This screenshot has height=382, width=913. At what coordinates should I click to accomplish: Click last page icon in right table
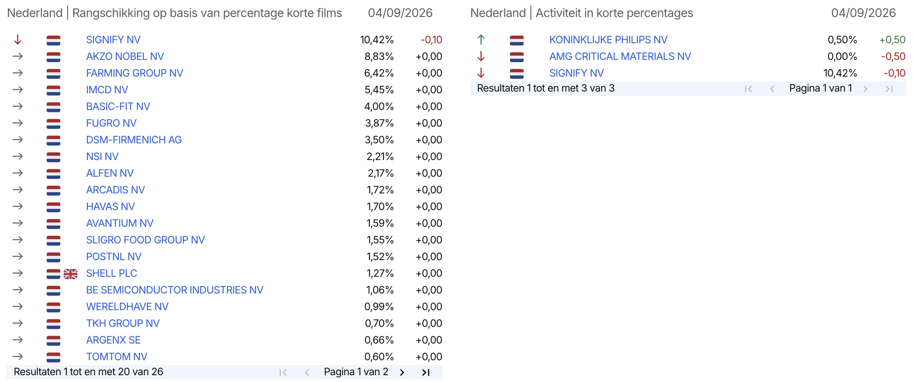pyautogui.click(x=889, y=89)
